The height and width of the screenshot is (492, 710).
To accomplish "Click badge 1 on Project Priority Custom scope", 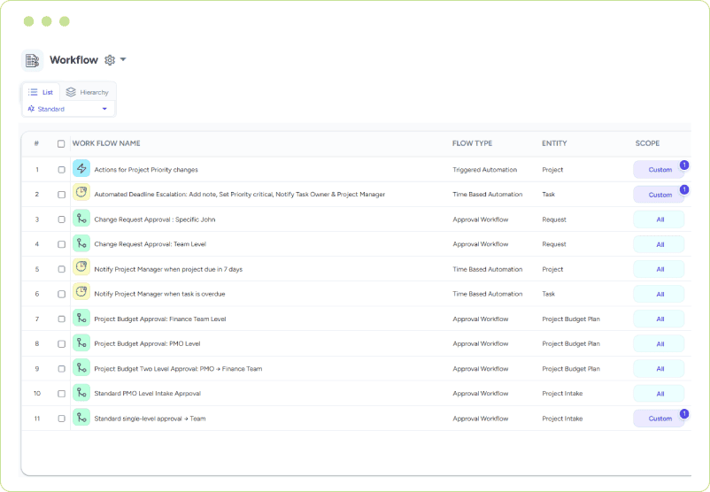I will [x=684, y=165].
